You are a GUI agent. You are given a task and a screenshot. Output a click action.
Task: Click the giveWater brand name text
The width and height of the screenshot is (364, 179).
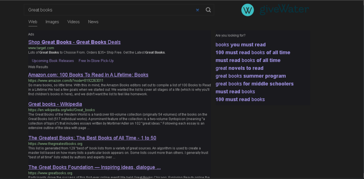284,10
